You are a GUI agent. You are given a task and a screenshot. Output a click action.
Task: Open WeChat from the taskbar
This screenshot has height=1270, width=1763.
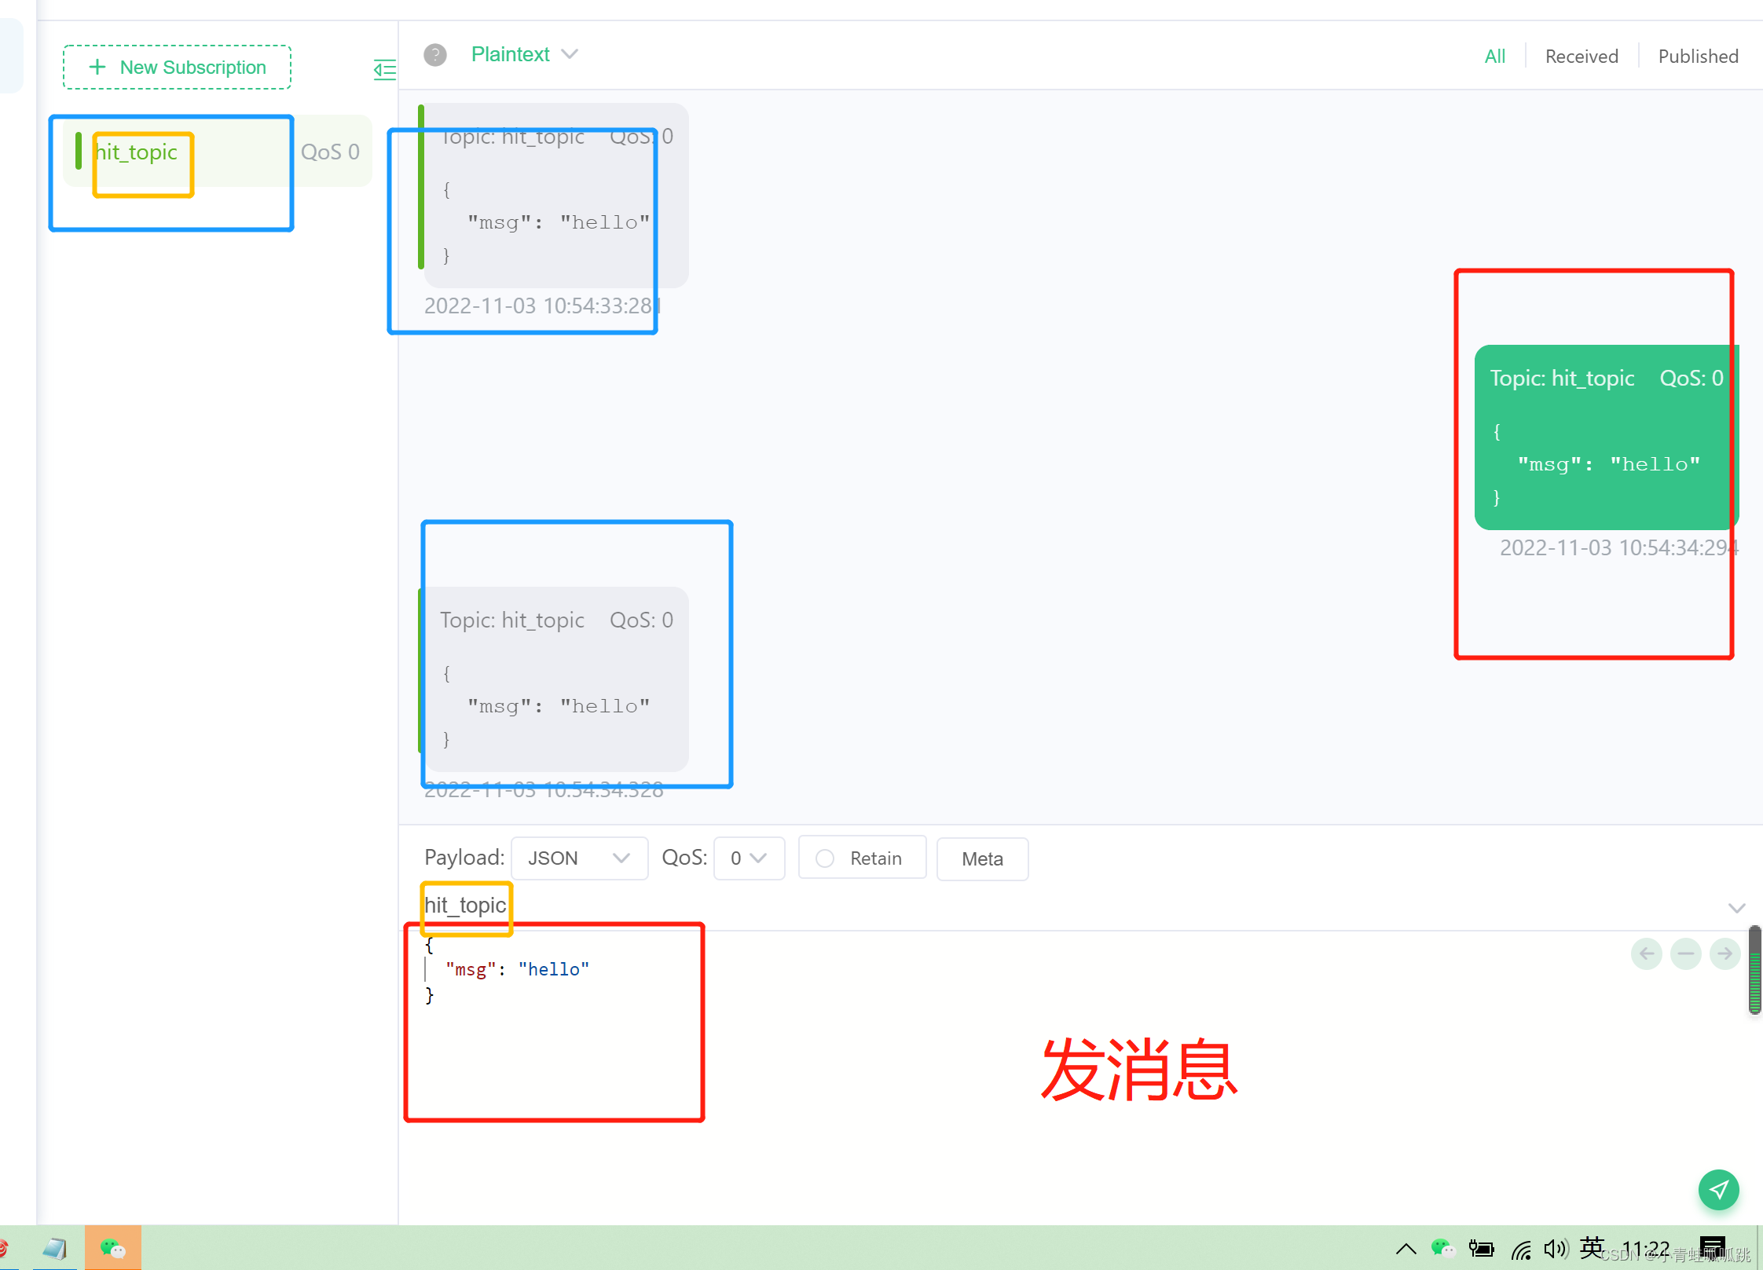coord(112,1247)
